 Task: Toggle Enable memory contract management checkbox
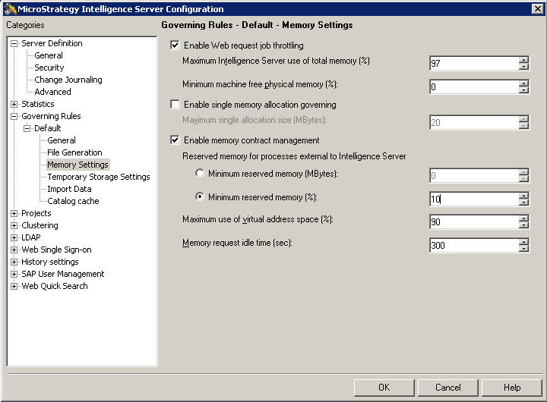tap(175, 140)
